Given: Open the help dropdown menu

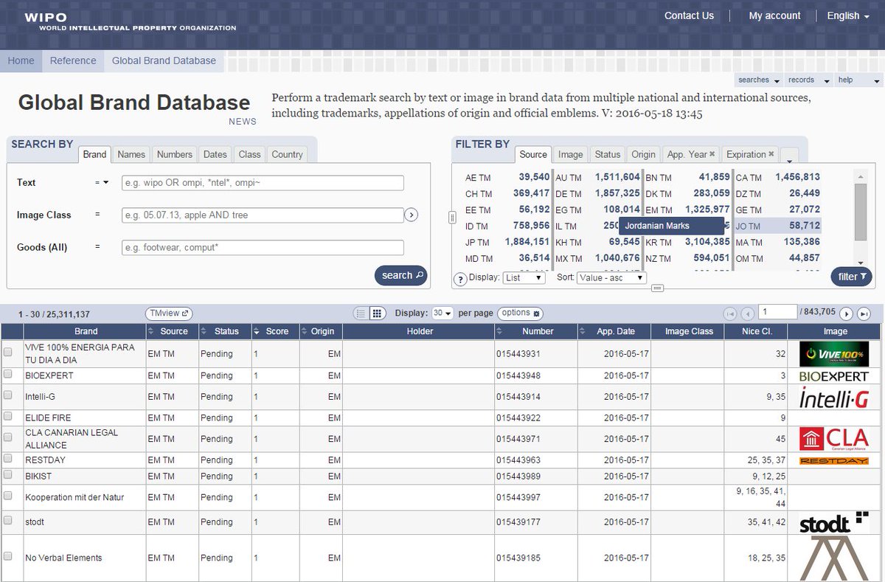Looking at the screenshot, I should pyautogui.click(x=858, y=80).
